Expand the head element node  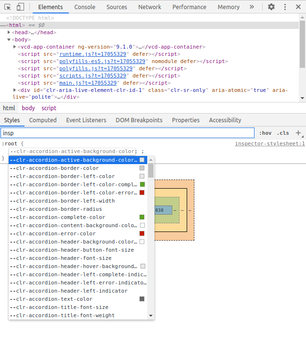pyautogui.click(x=9, y=32)
